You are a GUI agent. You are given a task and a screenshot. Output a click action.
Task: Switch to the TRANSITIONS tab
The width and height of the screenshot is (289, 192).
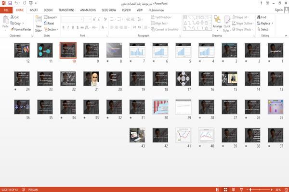(66, 10)
